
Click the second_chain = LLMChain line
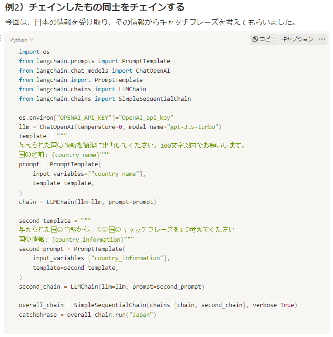click(x=111, y=286)
